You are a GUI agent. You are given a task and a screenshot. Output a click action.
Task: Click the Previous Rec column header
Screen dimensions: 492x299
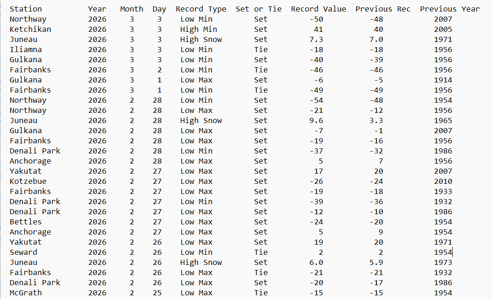[383, 9]
